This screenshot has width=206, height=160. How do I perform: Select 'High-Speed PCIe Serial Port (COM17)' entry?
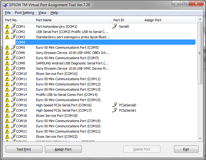[x=64, y=110]
